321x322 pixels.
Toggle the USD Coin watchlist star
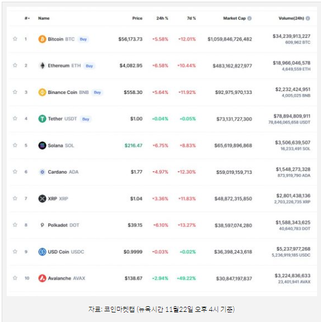(15, 252)
